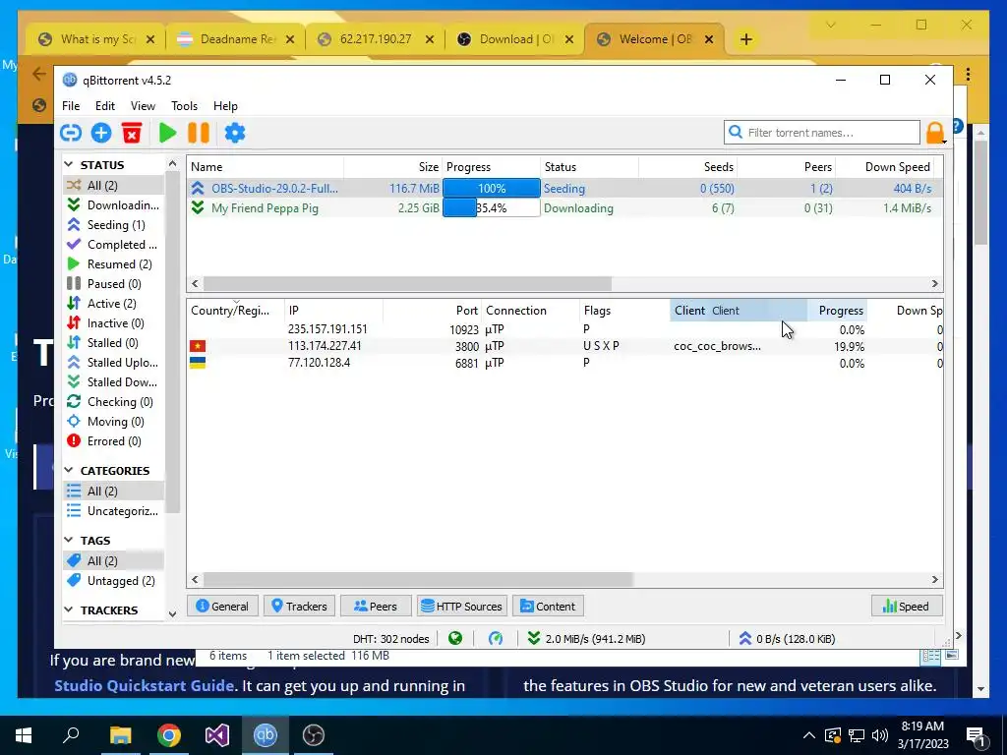Collapse the STATUS section
Viewport: 1007px width, 755px height.
(69, 165)
